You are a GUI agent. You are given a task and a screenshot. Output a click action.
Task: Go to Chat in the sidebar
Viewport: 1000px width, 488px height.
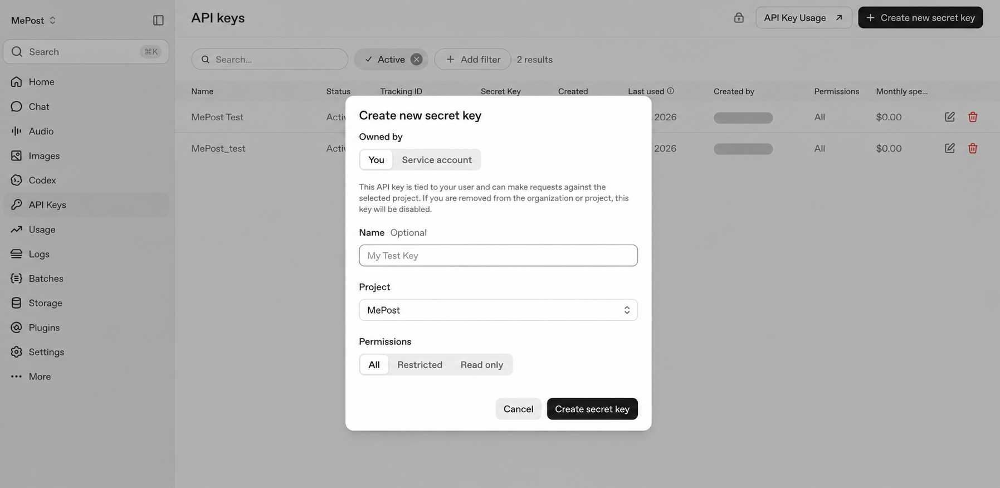(86, 106)
